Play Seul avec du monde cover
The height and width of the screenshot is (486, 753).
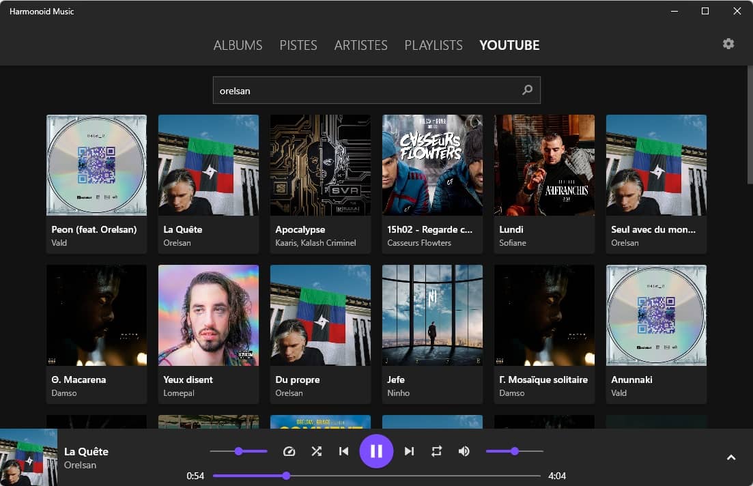tap(656, 165)
